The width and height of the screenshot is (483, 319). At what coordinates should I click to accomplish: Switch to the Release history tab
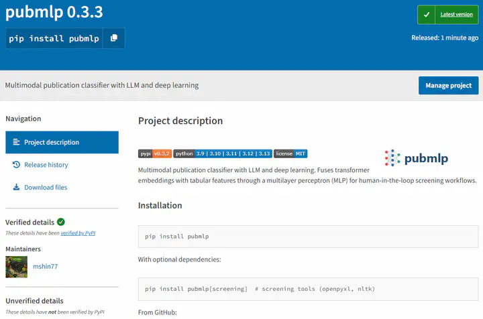[x=46, y=165]
